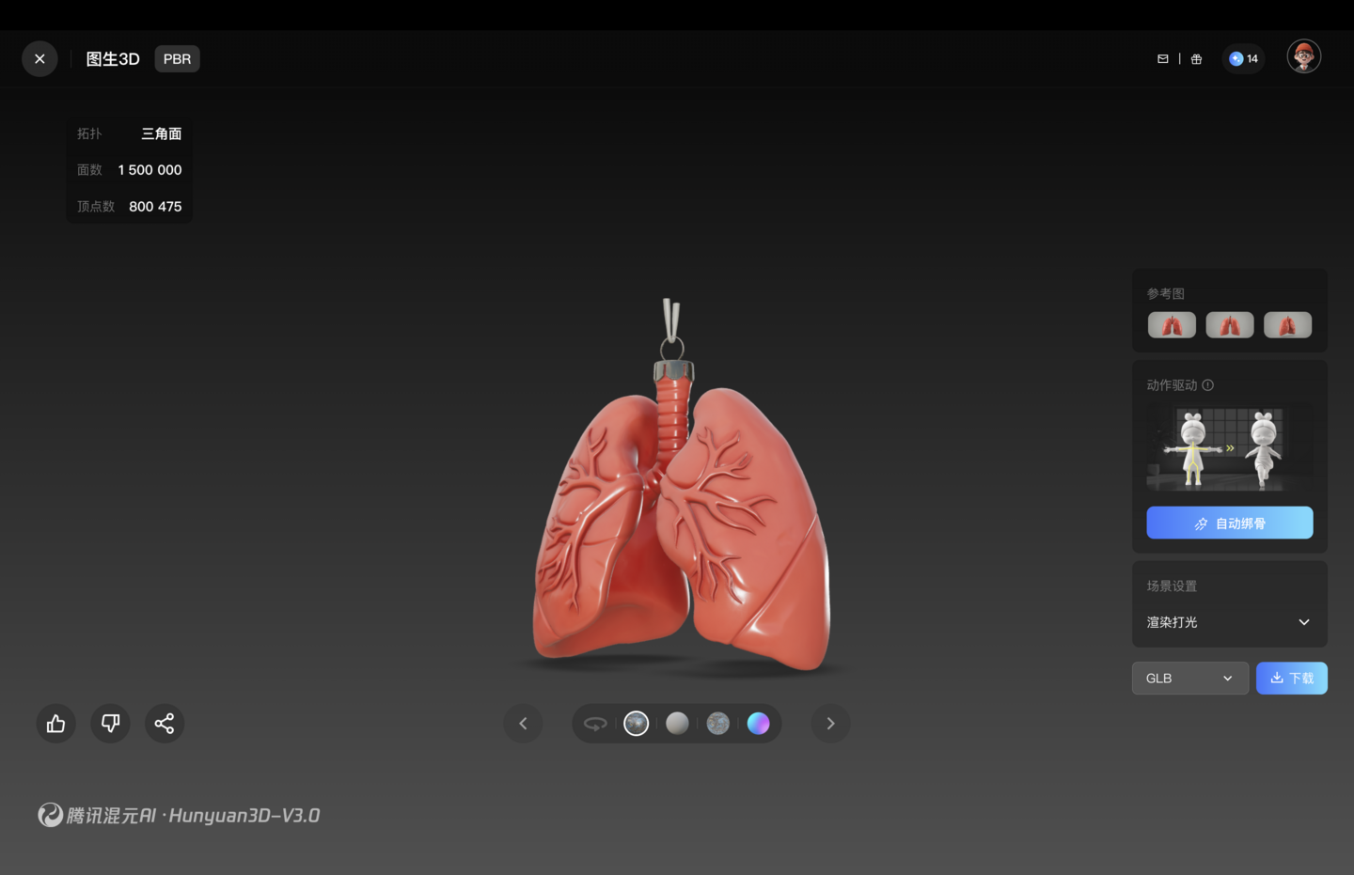Select the first reference image thumbnail

tap(1172, 325)
